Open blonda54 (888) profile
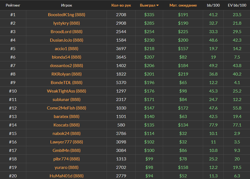250x179 pixels. (66, 57)
